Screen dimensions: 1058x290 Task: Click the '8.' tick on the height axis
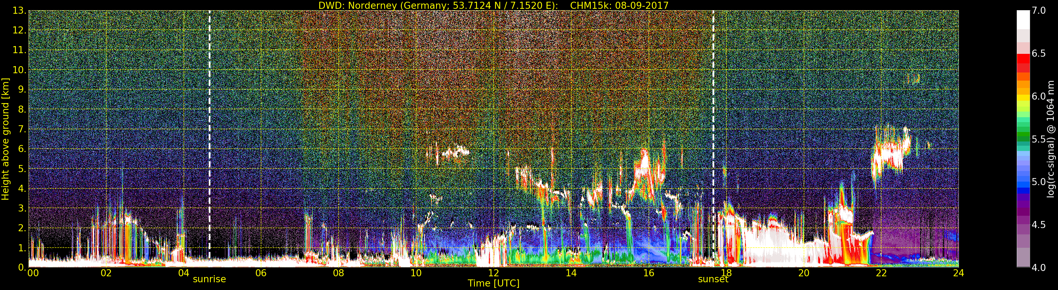(x=22, y=109)
